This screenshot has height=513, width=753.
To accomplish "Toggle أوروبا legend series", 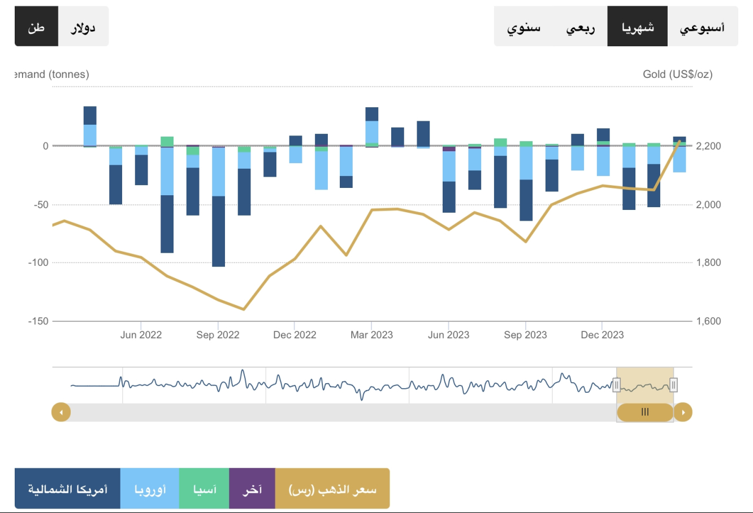I will coord(150,489).
